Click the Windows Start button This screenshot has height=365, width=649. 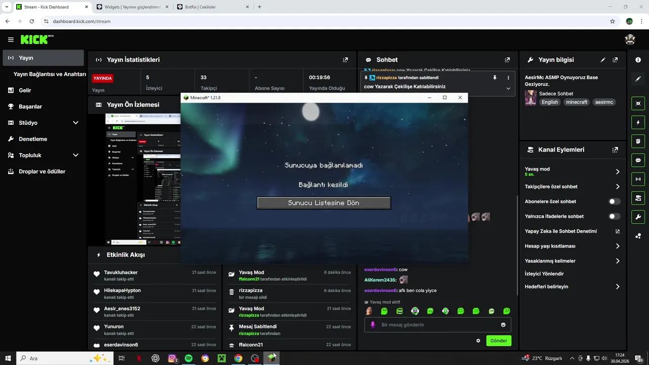click(x=8, y=358)
